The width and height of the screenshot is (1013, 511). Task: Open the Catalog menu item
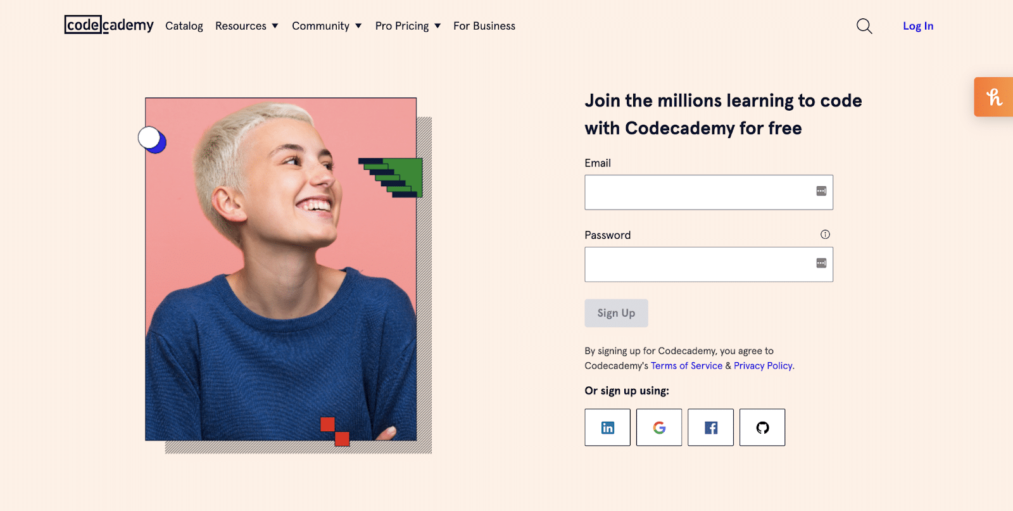(x=184, y=26)
